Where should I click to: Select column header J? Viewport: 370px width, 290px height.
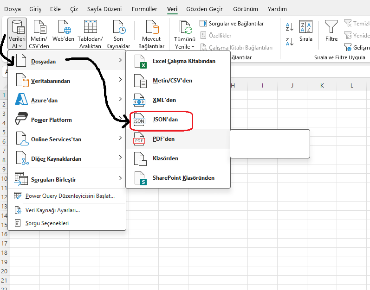tap(292, 86)
